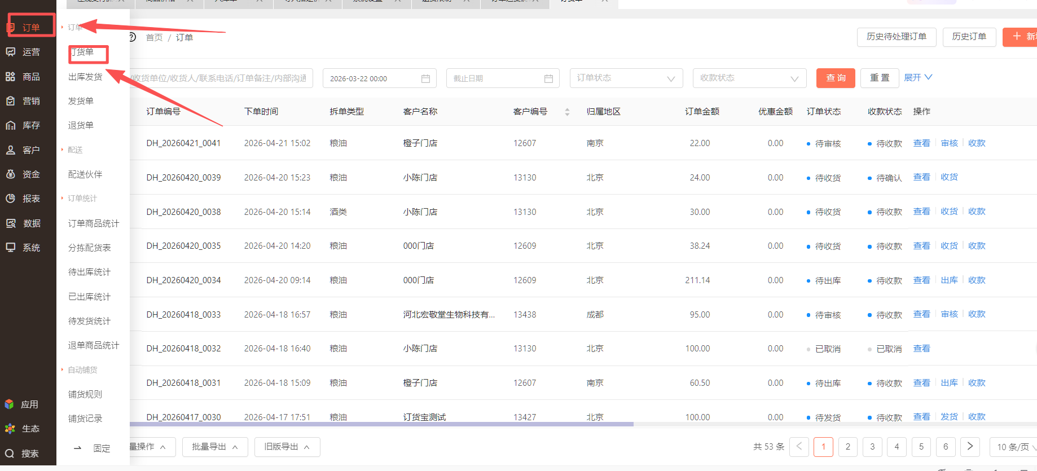The height and width of the screenshot is (471, 1037).
Task: Open the 10 条/页 page size dropdown
Action: 1014,447
